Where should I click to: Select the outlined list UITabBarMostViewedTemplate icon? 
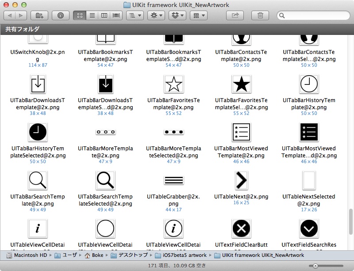(241, 132)
